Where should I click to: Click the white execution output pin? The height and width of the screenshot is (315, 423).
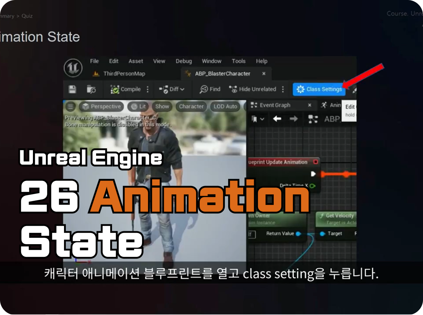click(x=313, y=174)
